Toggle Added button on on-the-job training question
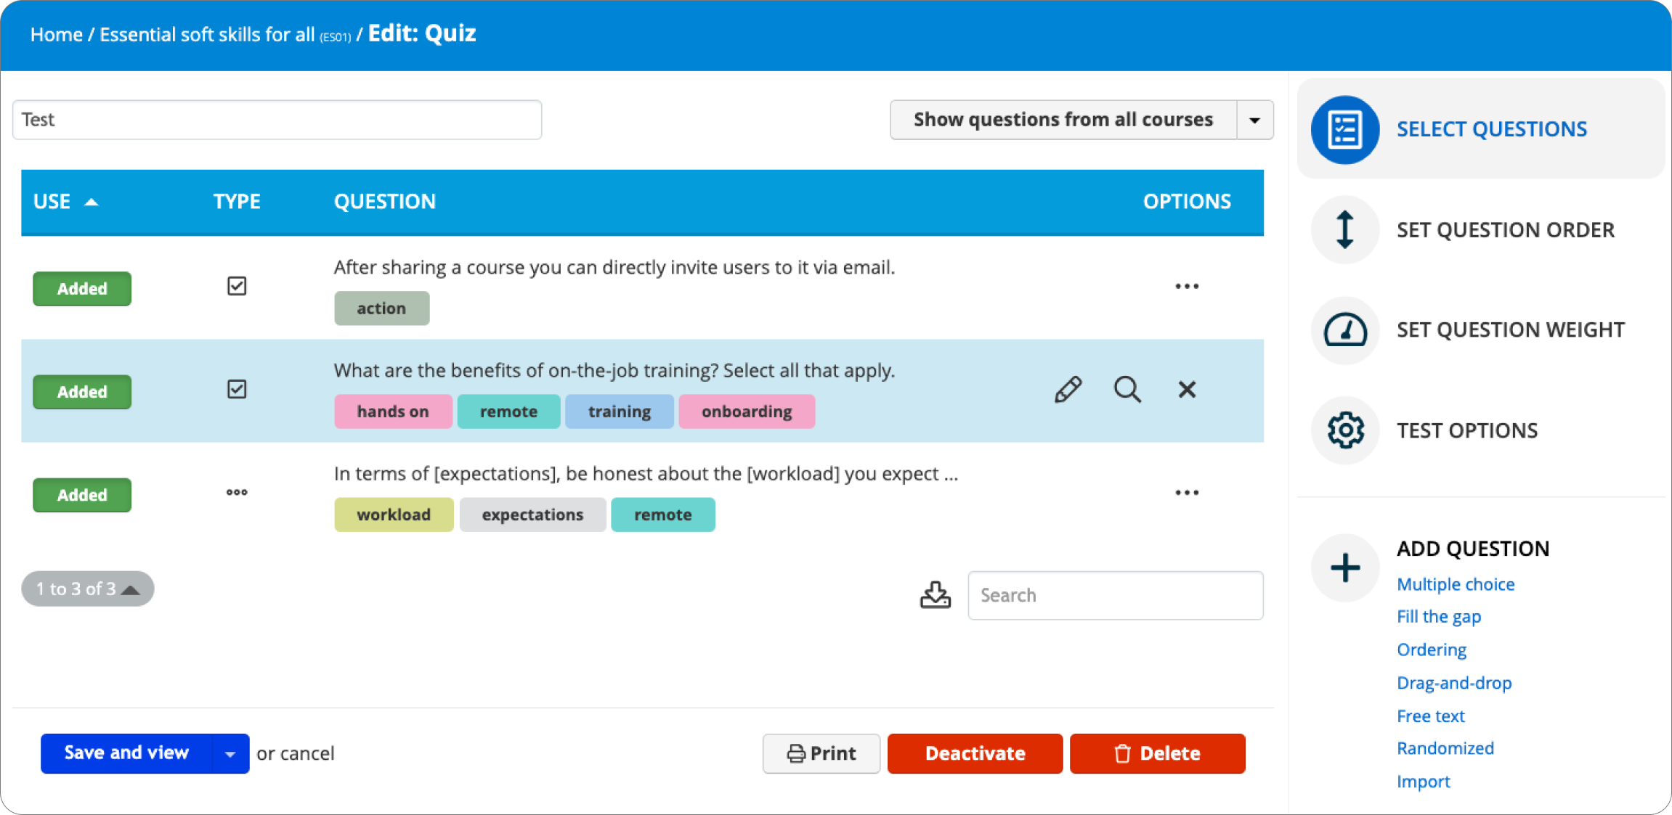The width and height of the screenshot is (1672, 815). [82, 392]
